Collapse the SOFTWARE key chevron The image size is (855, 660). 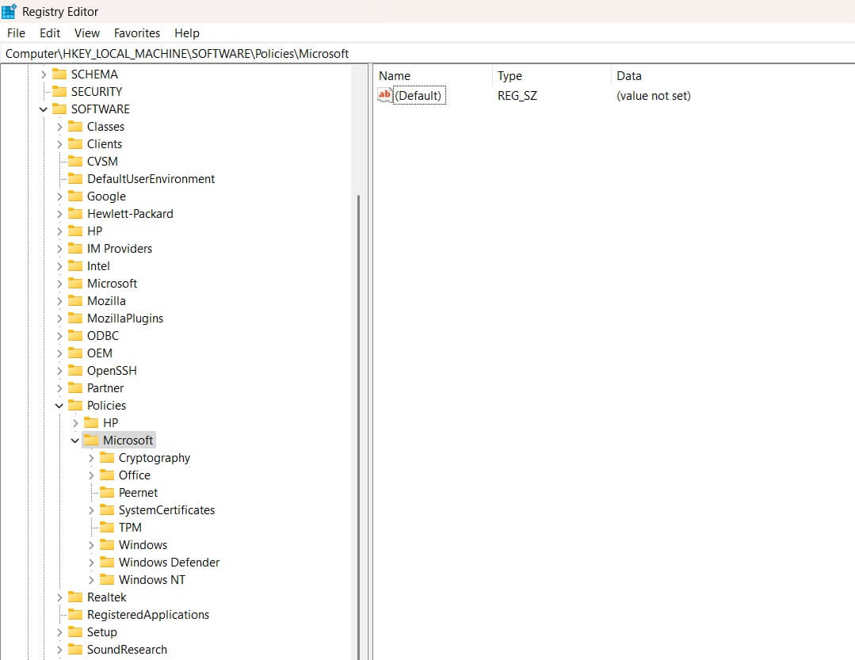click(x=43, y=109)
